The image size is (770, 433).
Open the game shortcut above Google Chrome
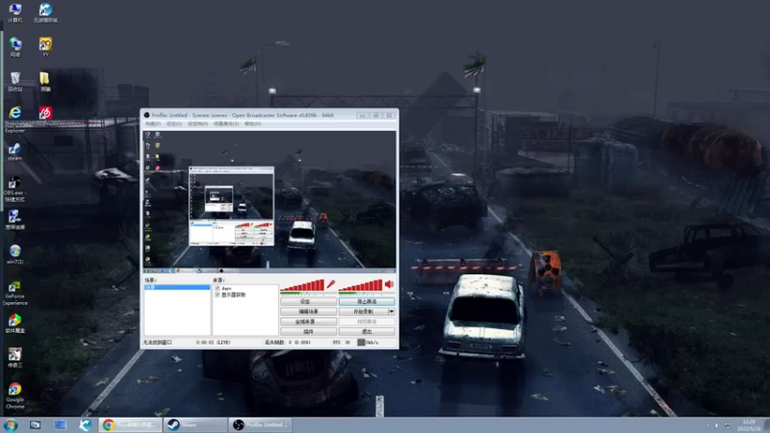[x=14, y=358]
